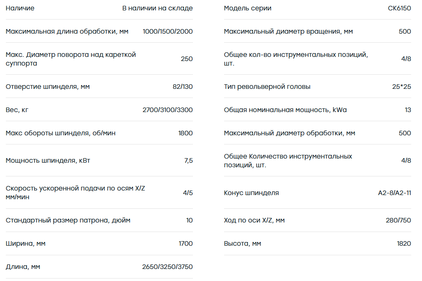
Task: Click the 'Ход по оси X/Z, мм' label
Action: click(254, 220)
